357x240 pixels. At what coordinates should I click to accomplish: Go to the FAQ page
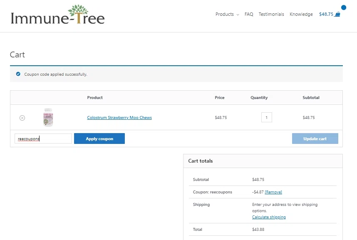coord(249,14)
